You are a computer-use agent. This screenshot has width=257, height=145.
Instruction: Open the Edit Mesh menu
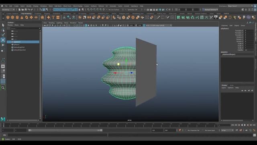58,6
